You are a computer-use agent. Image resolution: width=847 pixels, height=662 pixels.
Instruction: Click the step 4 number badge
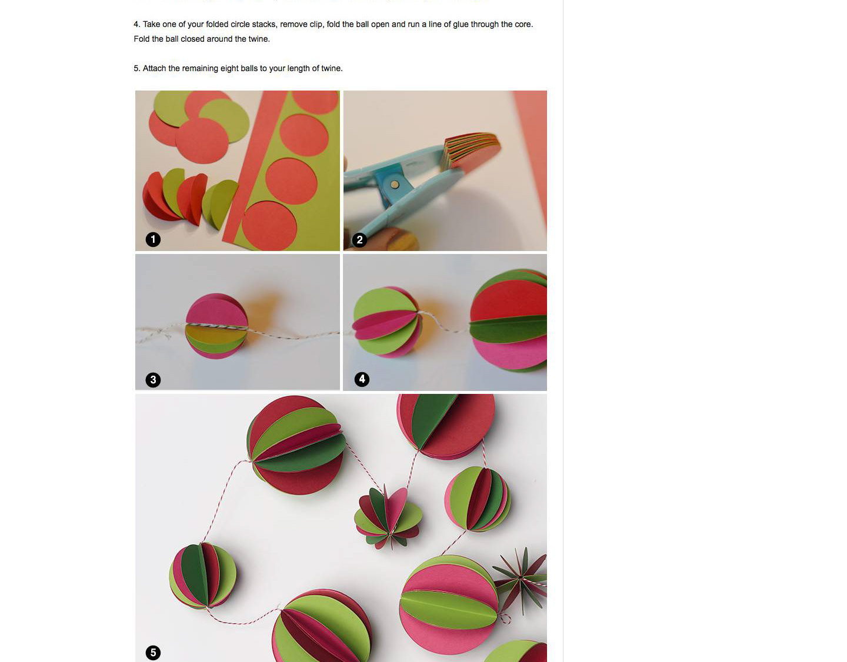tap(362, 379)
